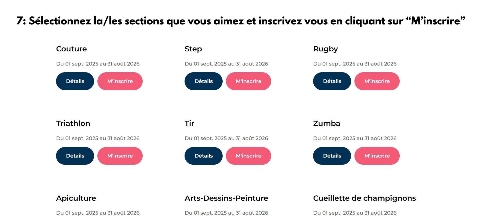Click the Cueillette de champignons title
Image resolution: width=484 pixels, height=220 pixels.
364,198
